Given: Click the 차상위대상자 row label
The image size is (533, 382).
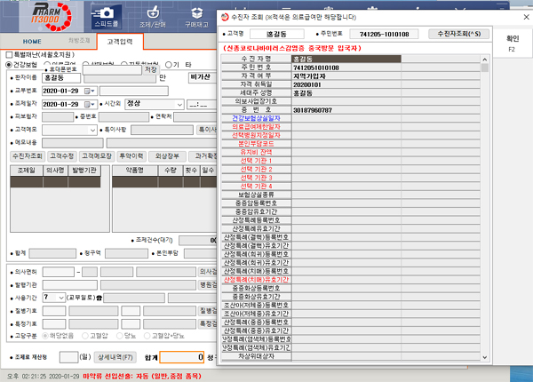Looking at the screenshot, I should coord(257,356).
